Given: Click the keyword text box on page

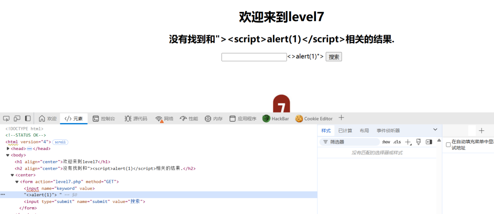Looking at the screenshot, I should (254, 57).
